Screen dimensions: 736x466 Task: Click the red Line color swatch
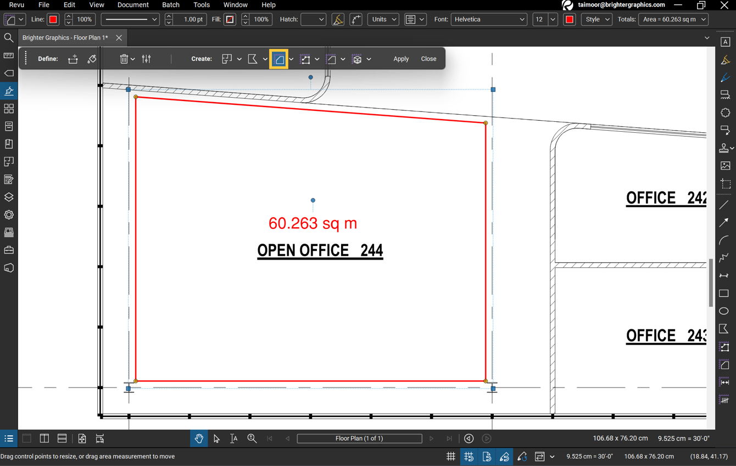coord(53,19)
